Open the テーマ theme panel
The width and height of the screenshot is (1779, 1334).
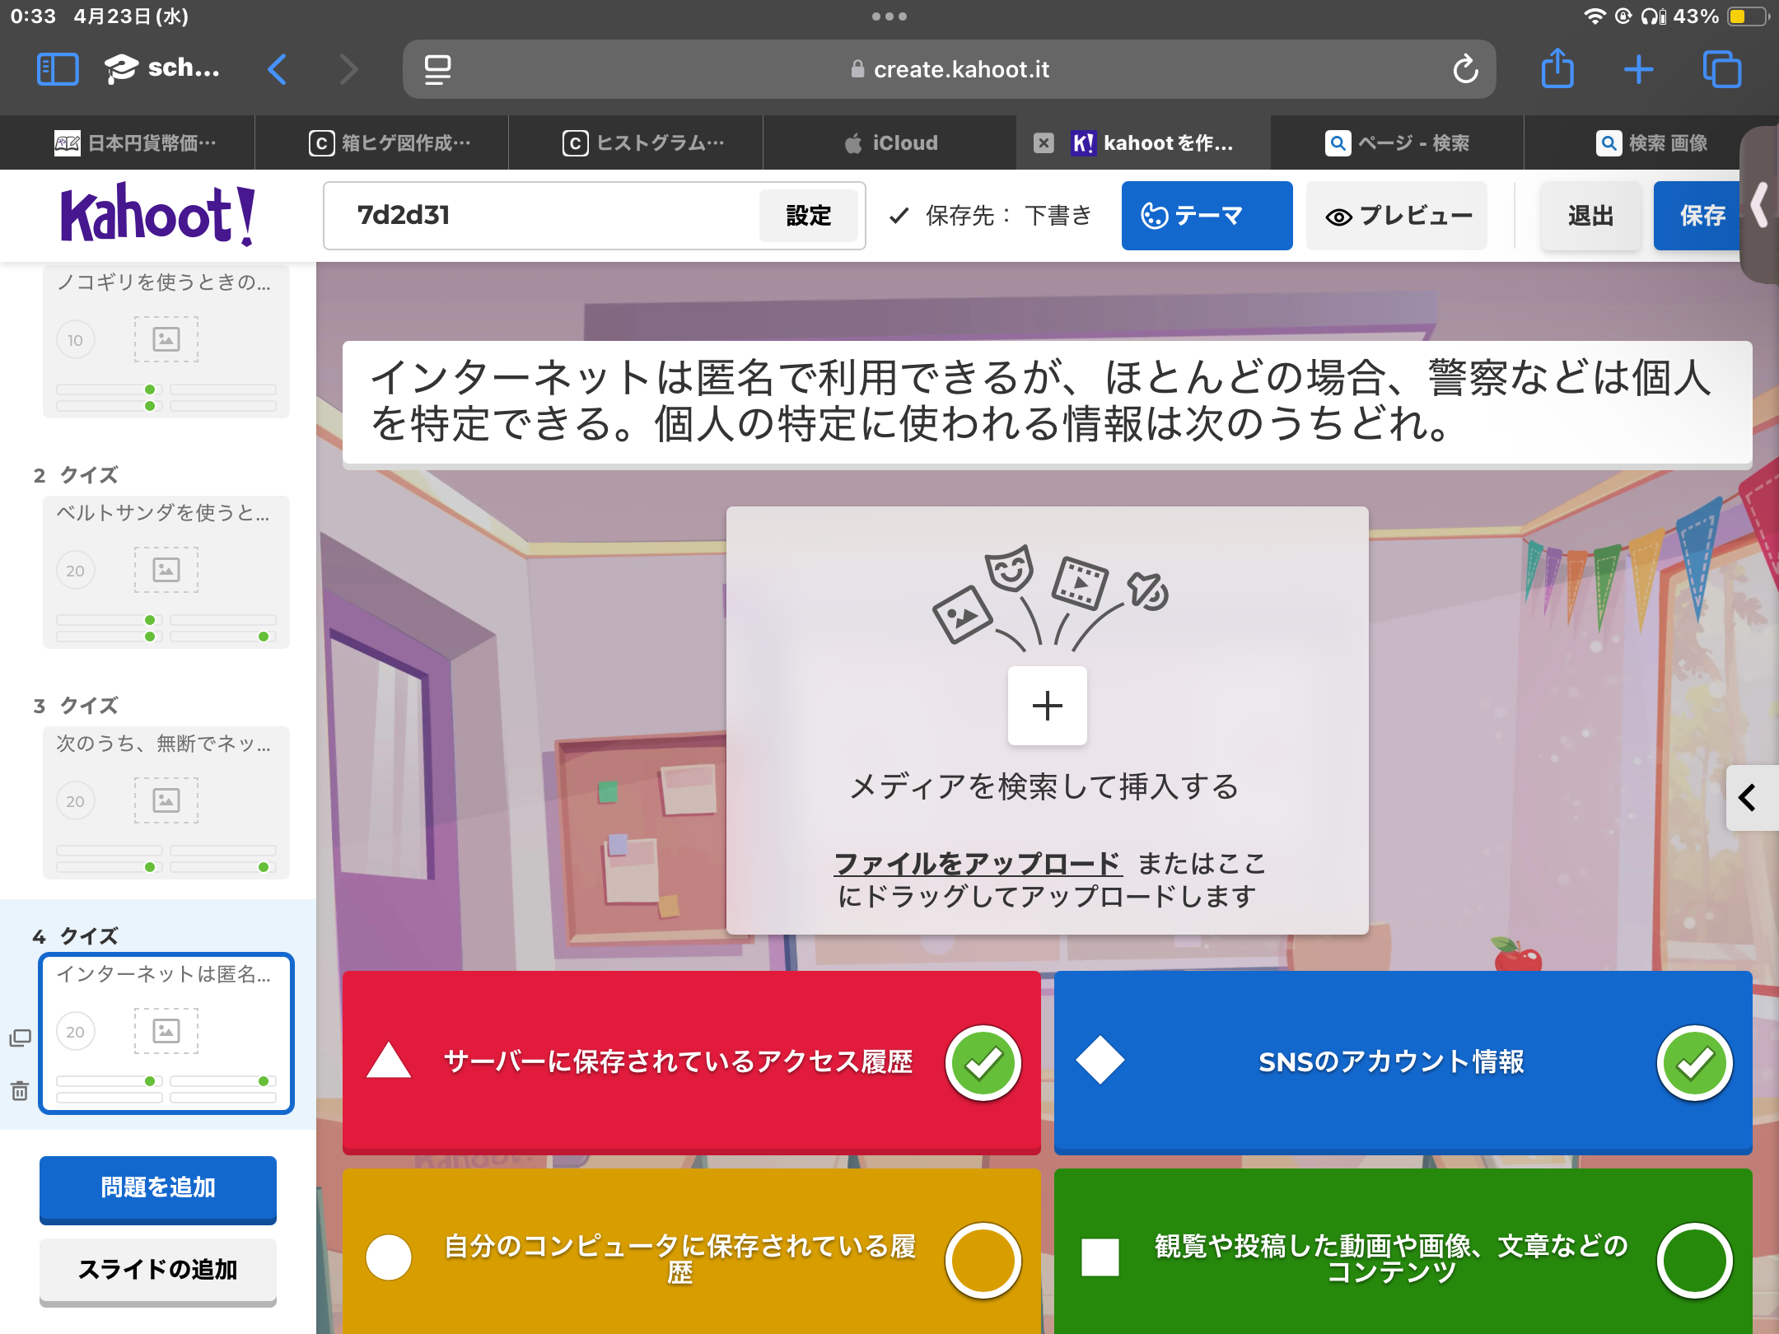(x=1207, y=216)
